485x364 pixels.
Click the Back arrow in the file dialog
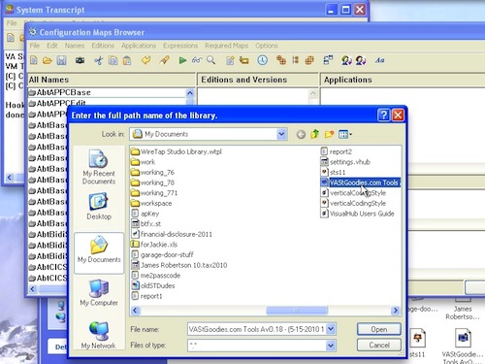tap(301, 134)
